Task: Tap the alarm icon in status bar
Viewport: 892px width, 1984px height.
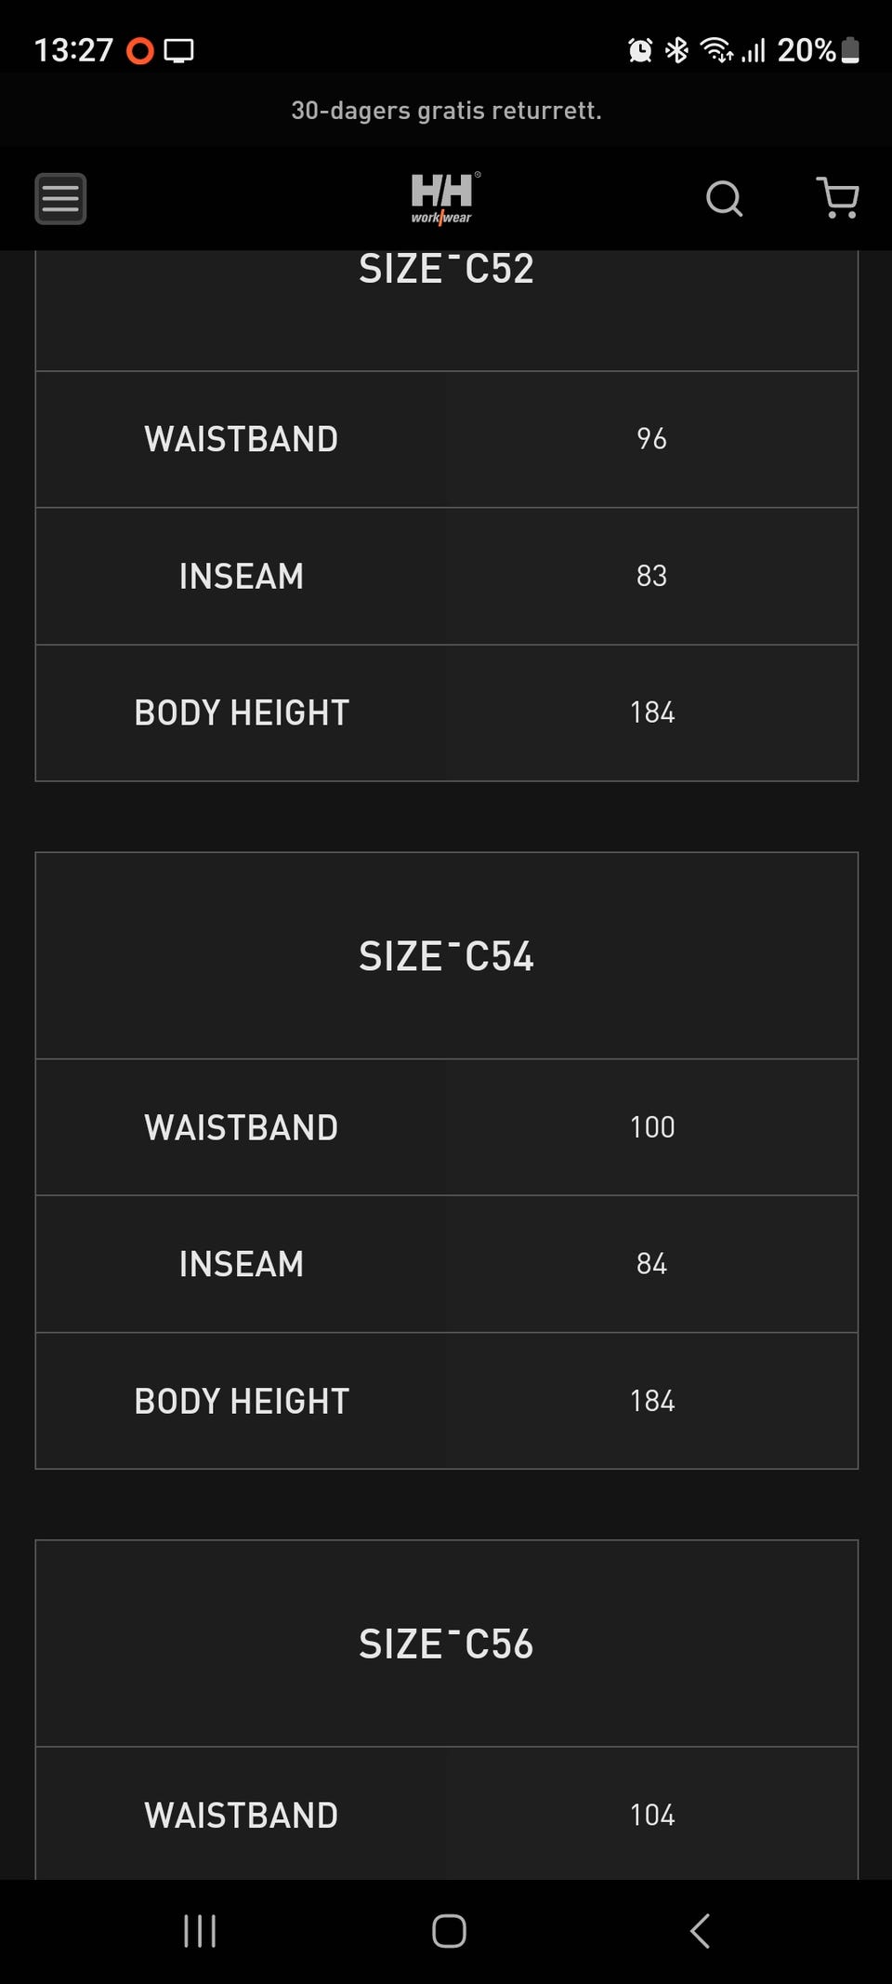Action: coord(640,50)
